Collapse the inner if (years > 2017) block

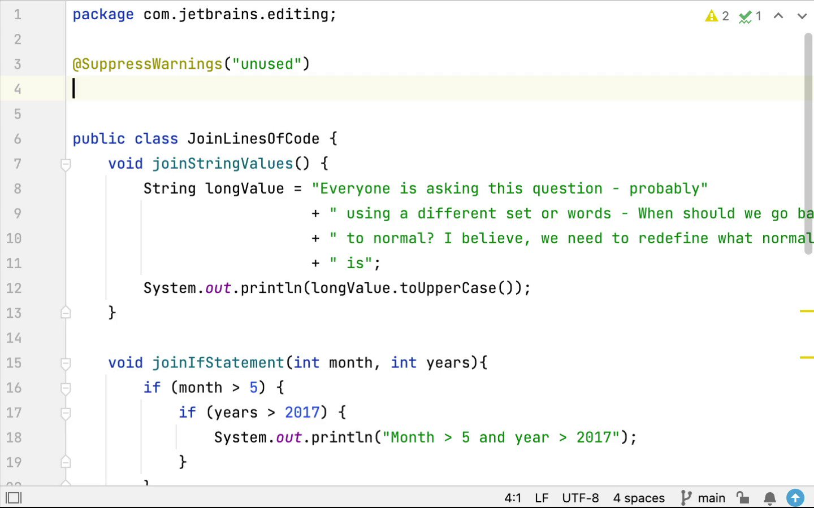pyautogui.click(x=65, y=413)
